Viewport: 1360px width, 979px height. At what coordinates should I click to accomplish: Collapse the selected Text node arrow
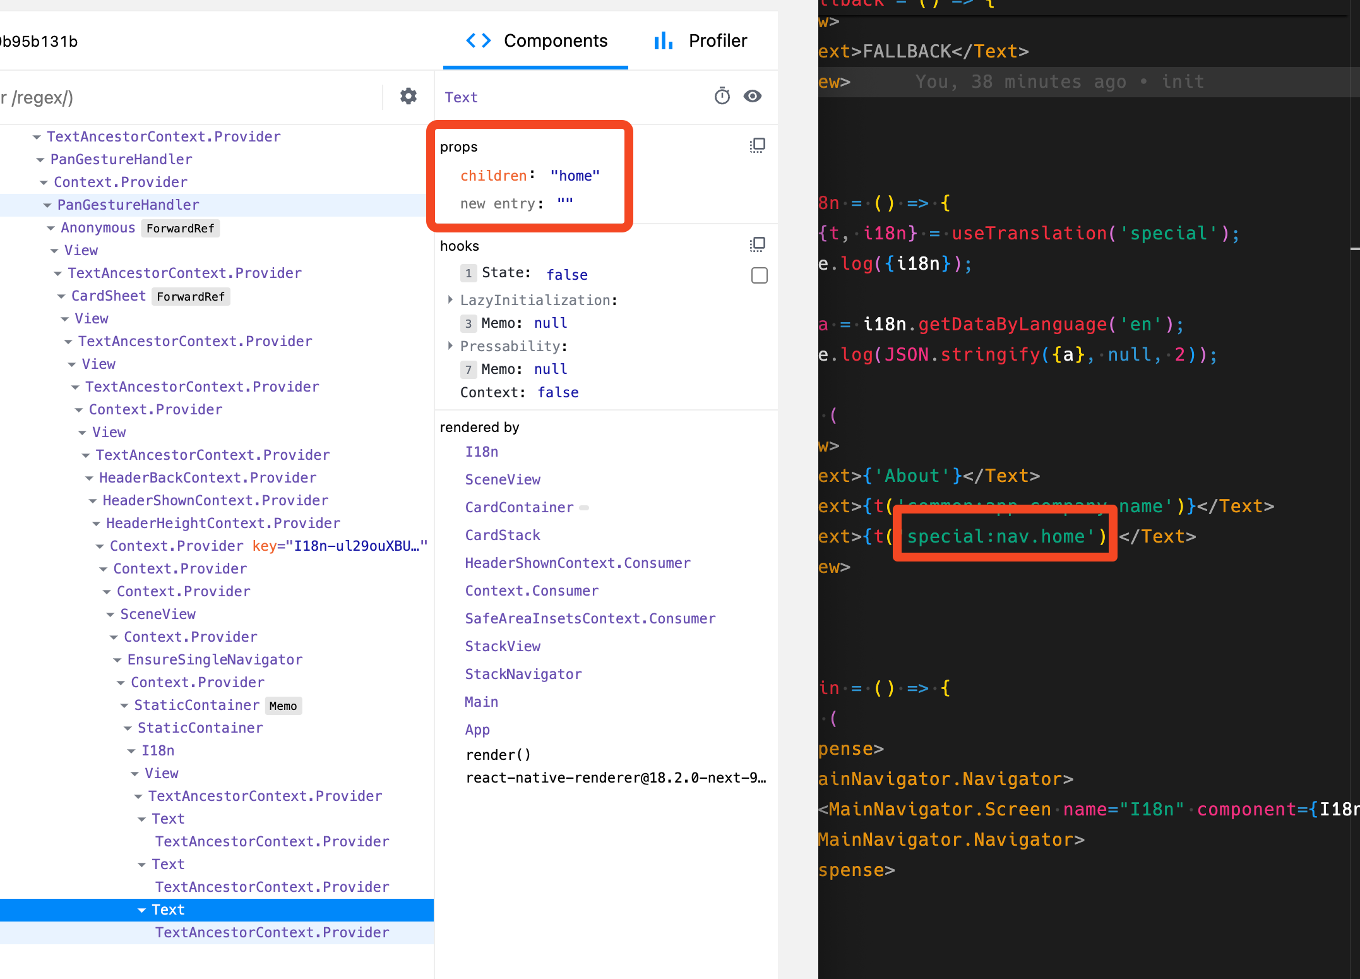141,910
